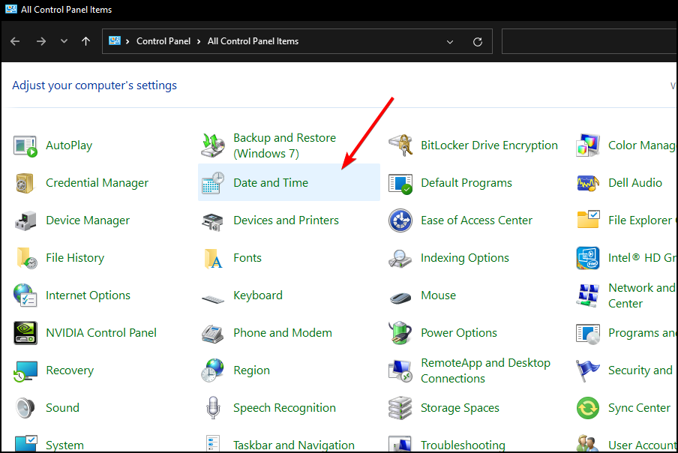678x453 pixels.
Task: Expand the address bar history dropdown
Action: [450, 41]
